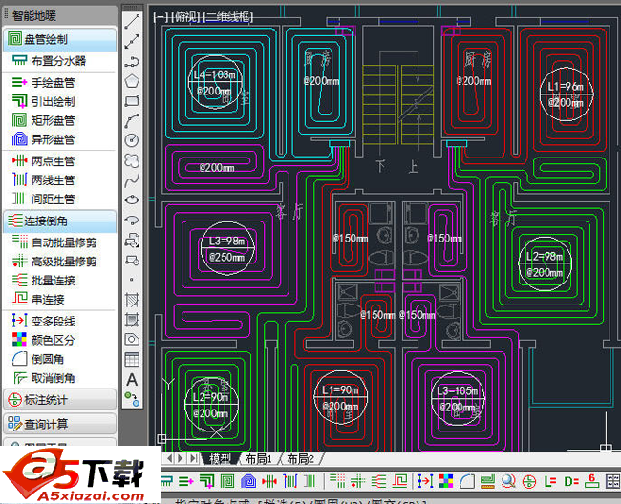Collapse the 盘管绘制 panel section

point(59,39)
